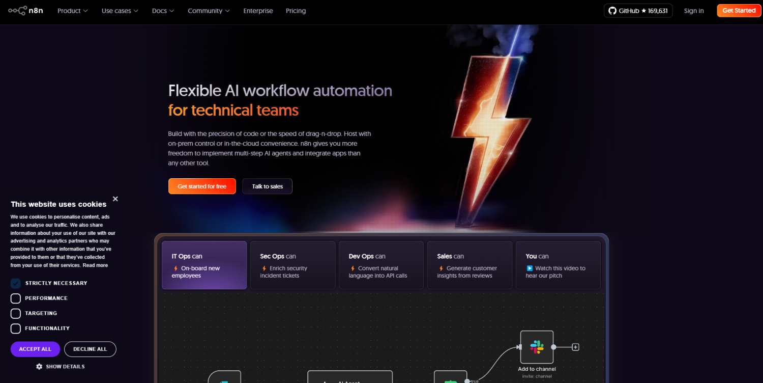This screenshot has height=383, width=763.
Task: Expand the Community menu
Action: (209, 11)
